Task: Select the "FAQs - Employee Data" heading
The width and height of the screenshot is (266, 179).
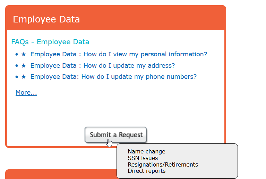Action: tap(50, 42)
